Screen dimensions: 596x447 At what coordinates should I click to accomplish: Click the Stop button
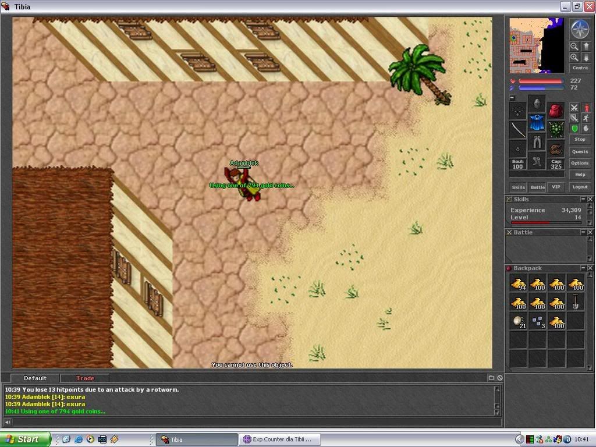[x=580, y=140]
